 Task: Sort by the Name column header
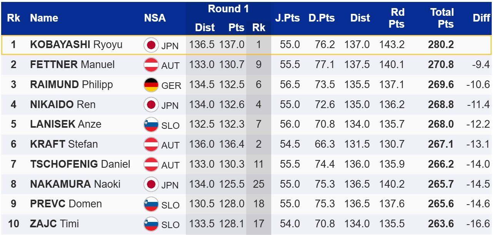pos(44,18)
